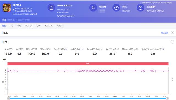Switch to the FPS tab

pyautogui.click(x=11, y=26)
